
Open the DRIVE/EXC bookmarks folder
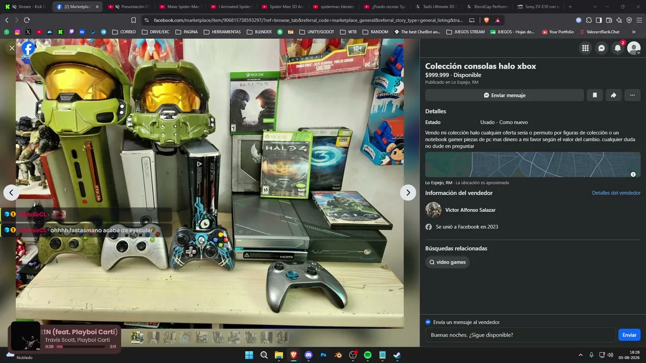tap(155, 32)
